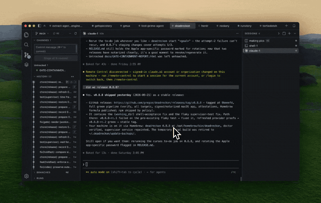The width and height of the screenshot is (321, 203).
Task: Click the Untracked 1 group label
Action: coord(41,65)
